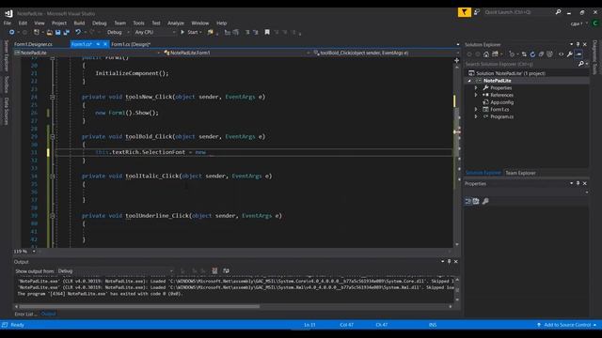Open the toolBold_Click member navigation dropdown
Screen dimensions: 602x338
click(x=386, y=53)
